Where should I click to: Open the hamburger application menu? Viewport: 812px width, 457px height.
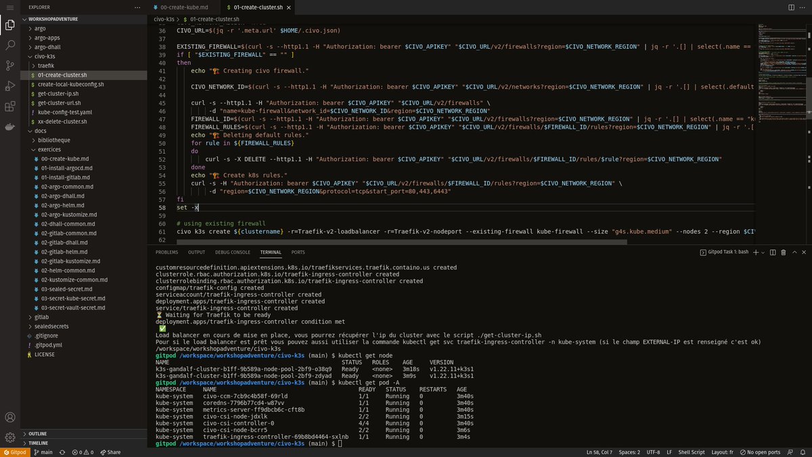click(9, 7)
